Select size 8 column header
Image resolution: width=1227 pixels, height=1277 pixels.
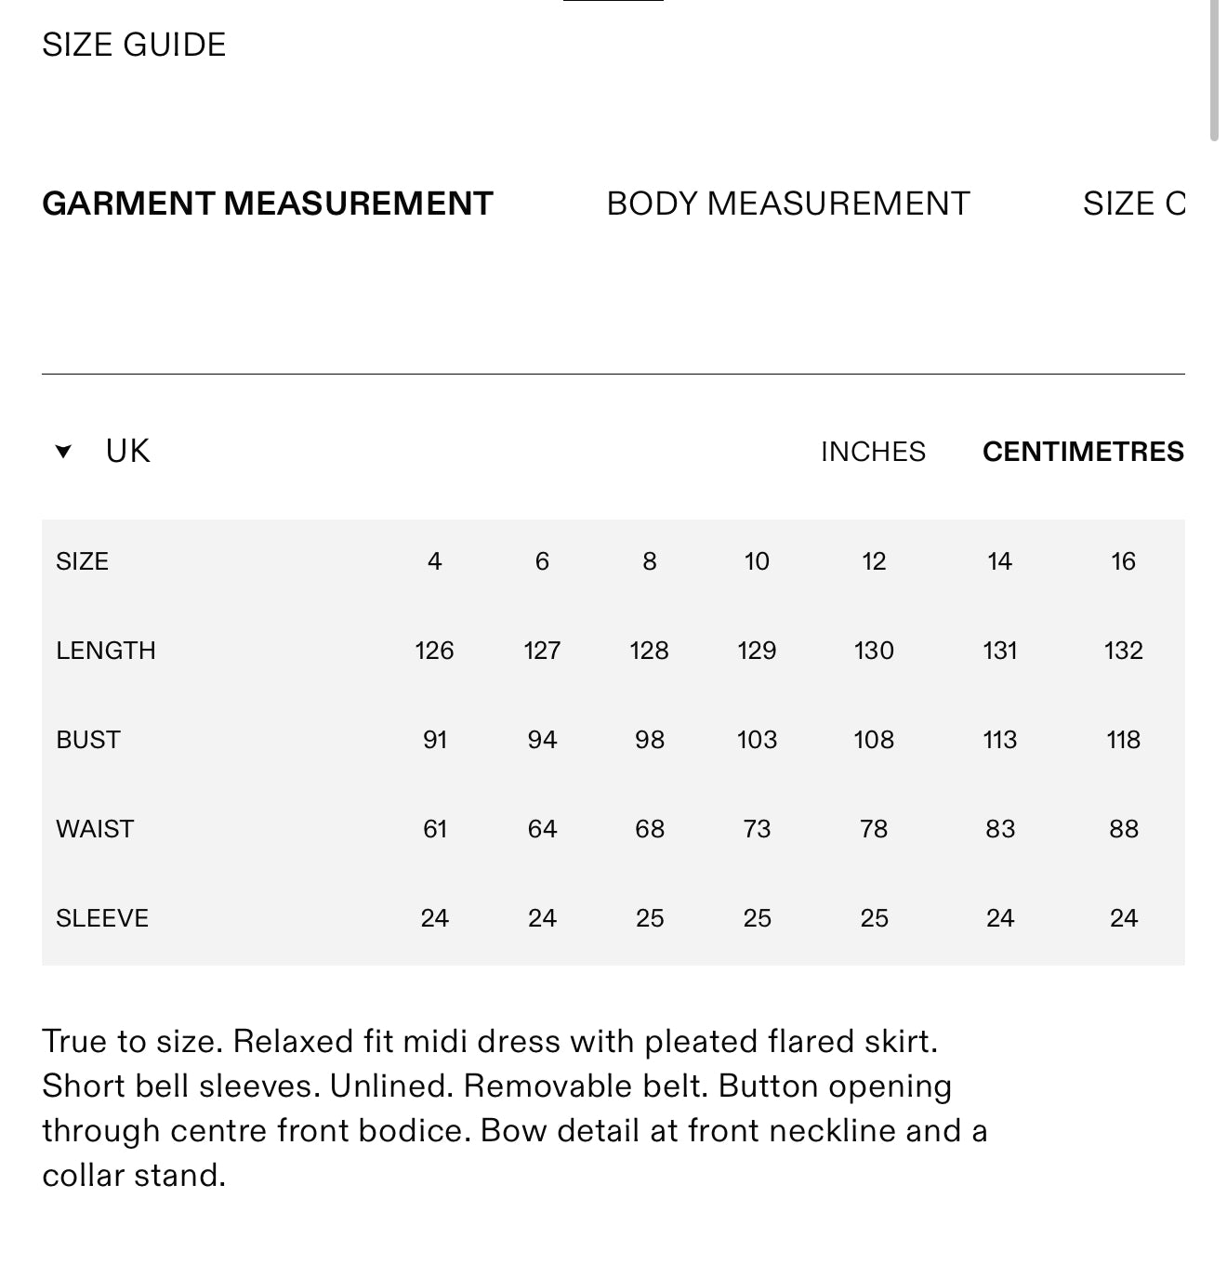[x=650, y=561]
